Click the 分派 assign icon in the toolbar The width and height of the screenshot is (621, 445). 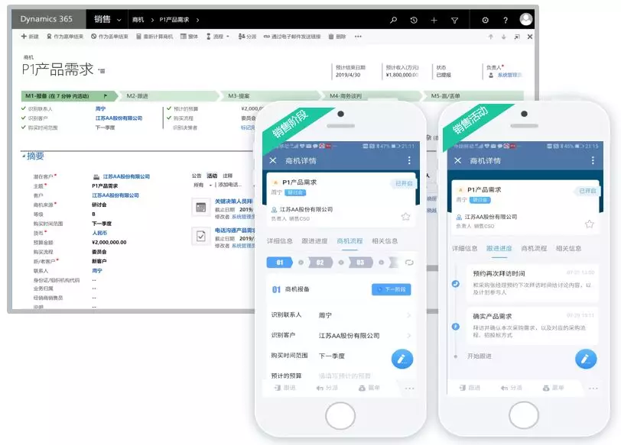[x=246, y=36]
